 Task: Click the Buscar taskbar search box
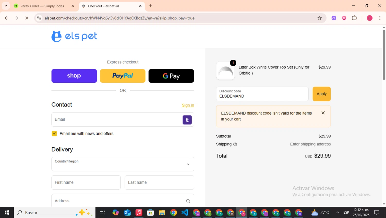pos(55,213)
